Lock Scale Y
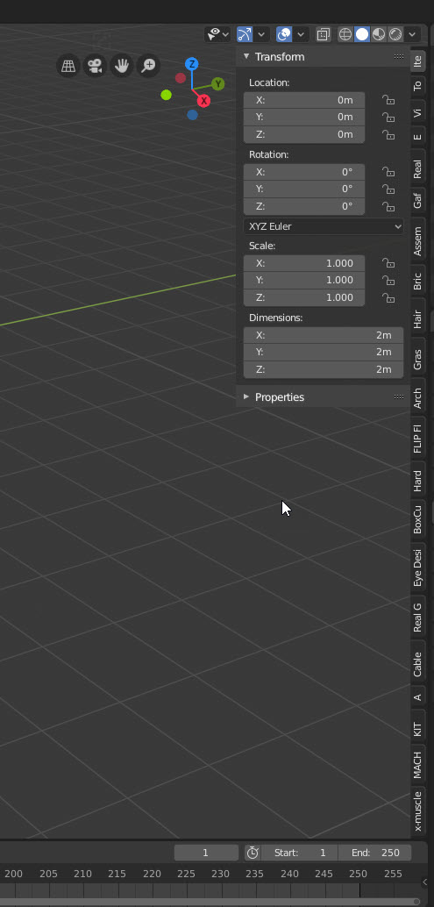The image size is (434, 907). (x=388, y=280)
